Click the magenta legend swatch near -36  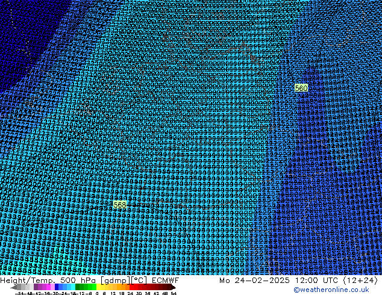tap(48, 287)
